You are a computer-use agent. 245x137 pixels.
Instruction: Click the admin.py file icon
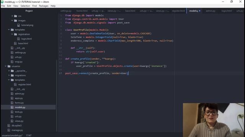coord(12,94)
